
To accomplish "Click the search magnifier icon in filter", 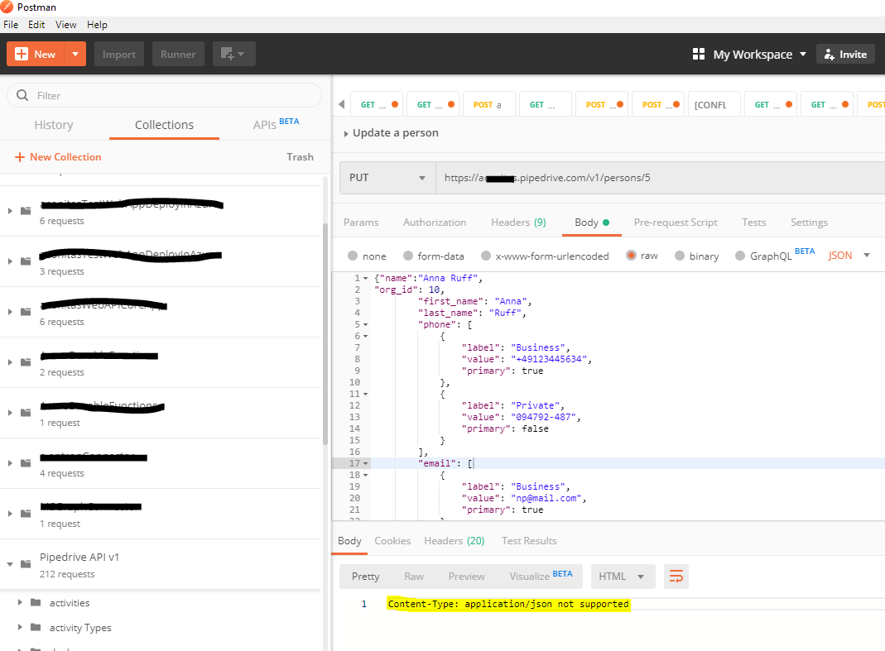I will (22, 96).
